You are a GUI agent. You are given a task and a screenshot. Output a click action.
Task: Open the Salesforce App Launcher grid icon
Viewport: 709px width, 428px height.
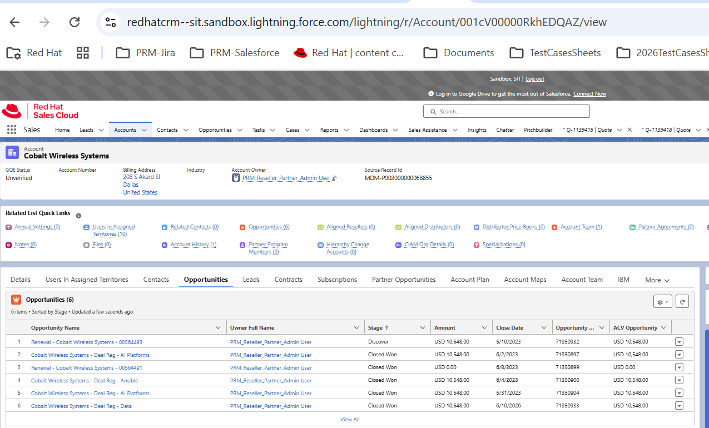(x=12, y=130)
